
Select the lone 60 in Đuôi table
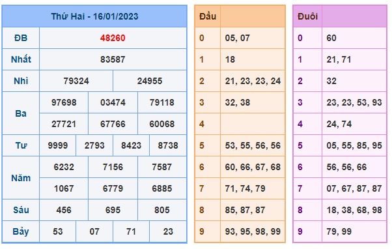[331, 38]
